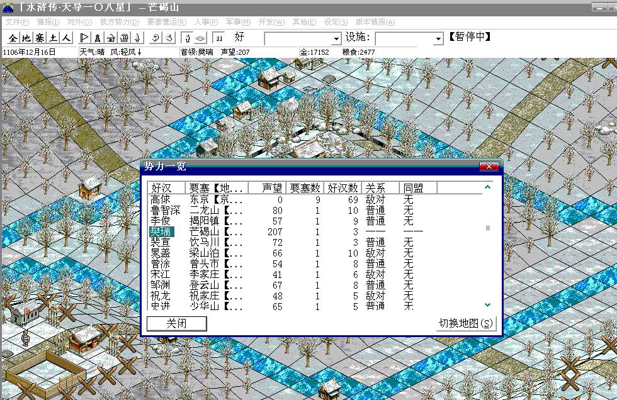
Task: Open the 开发(W) menu
Action: (271, 22)
